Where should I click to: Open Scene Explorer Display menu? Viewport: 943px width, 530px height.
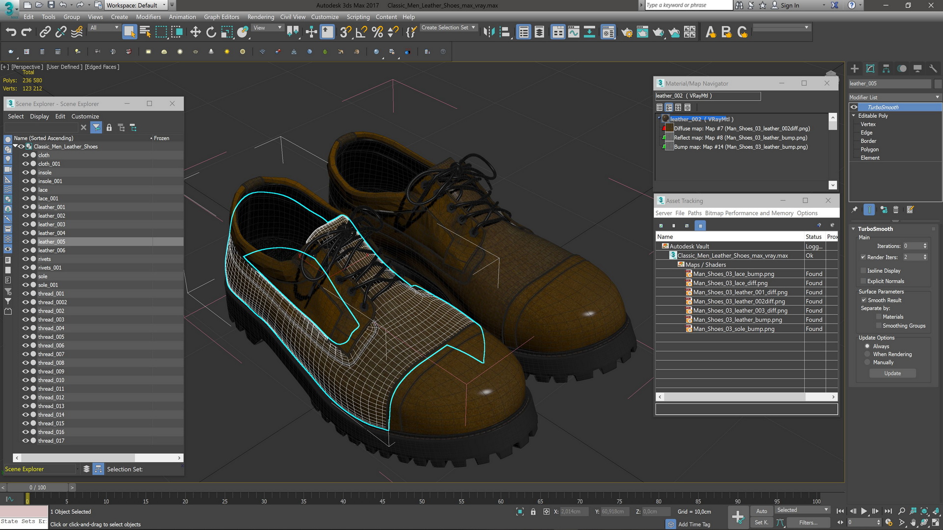click(39, 116)
